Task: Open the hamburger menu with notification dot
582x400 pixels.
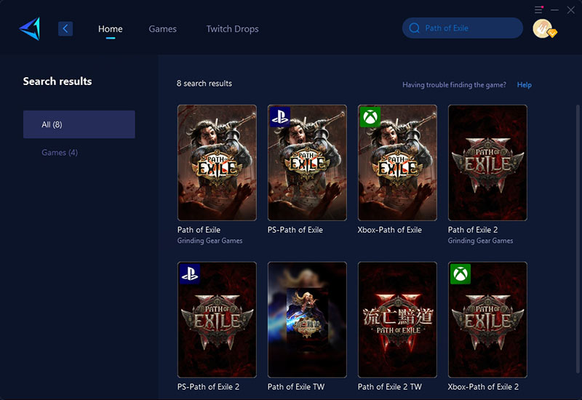Action: (x=538, y=10)
